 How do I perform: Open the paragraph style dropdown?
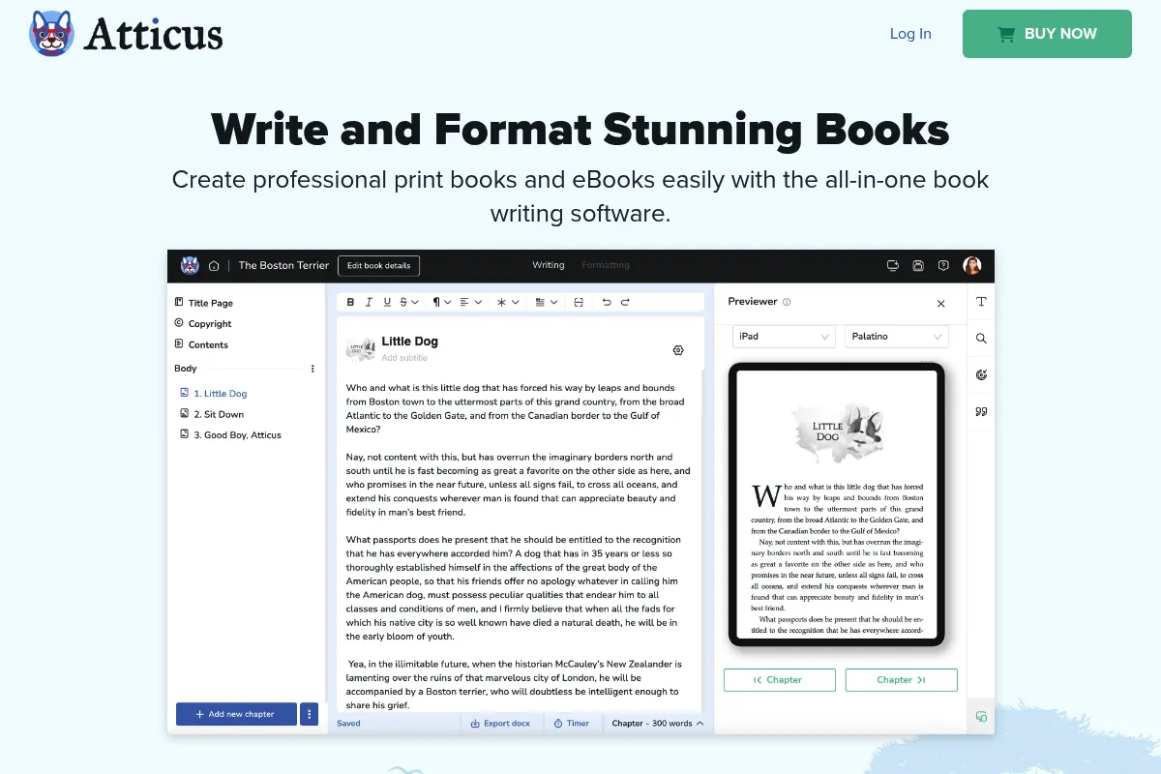pyautogui.click(x=442, y=302)
